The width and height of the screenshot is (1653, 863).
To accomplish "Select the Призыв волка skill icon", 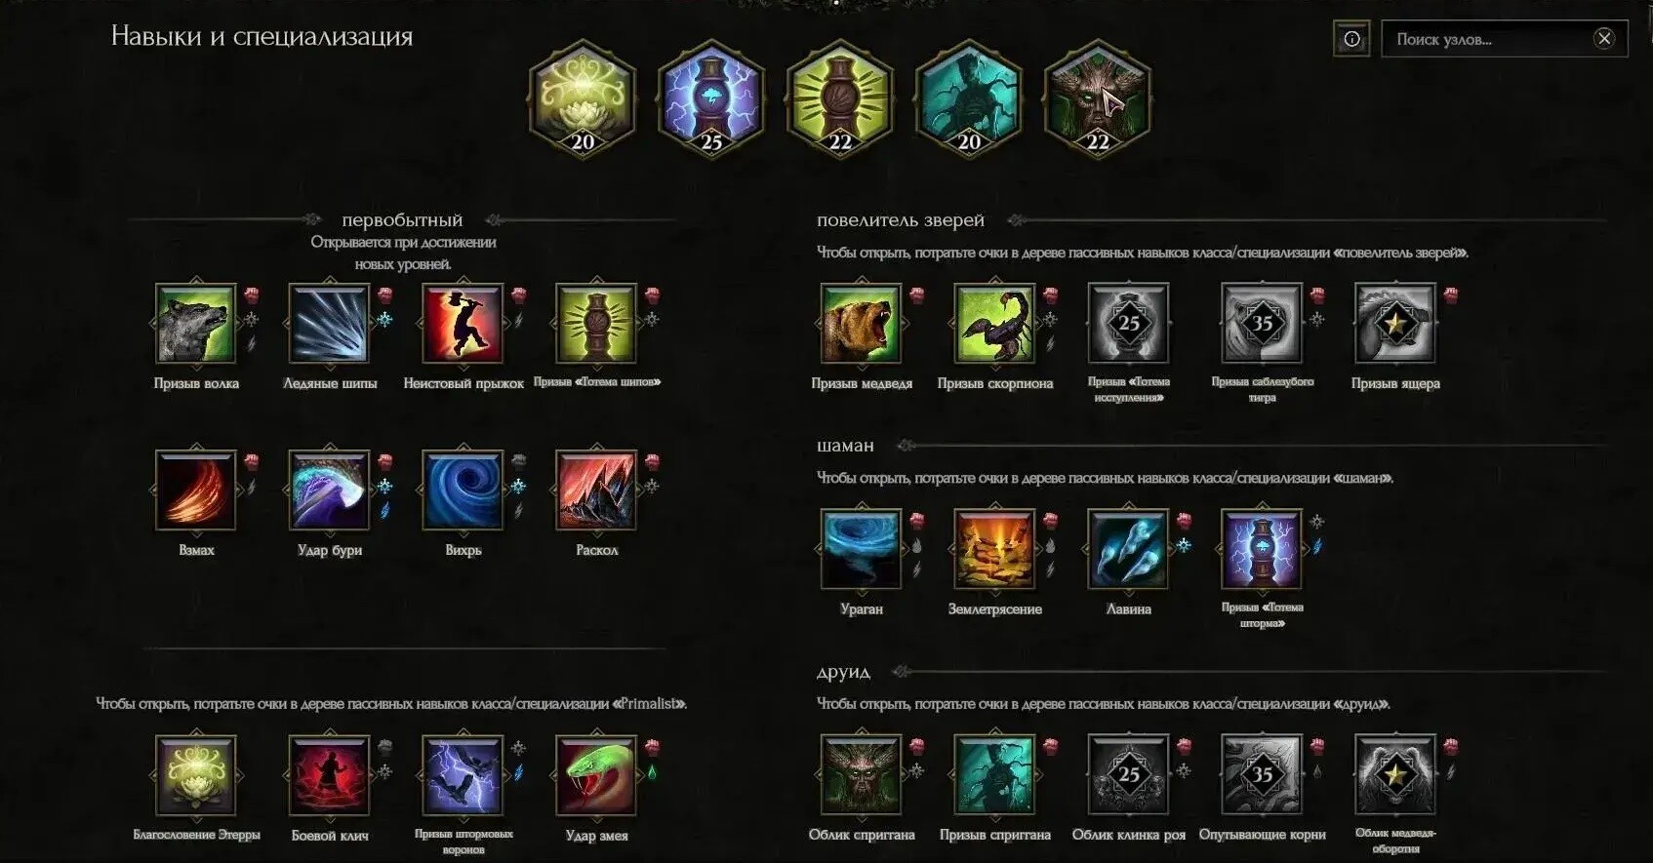I will click(196, 324).
